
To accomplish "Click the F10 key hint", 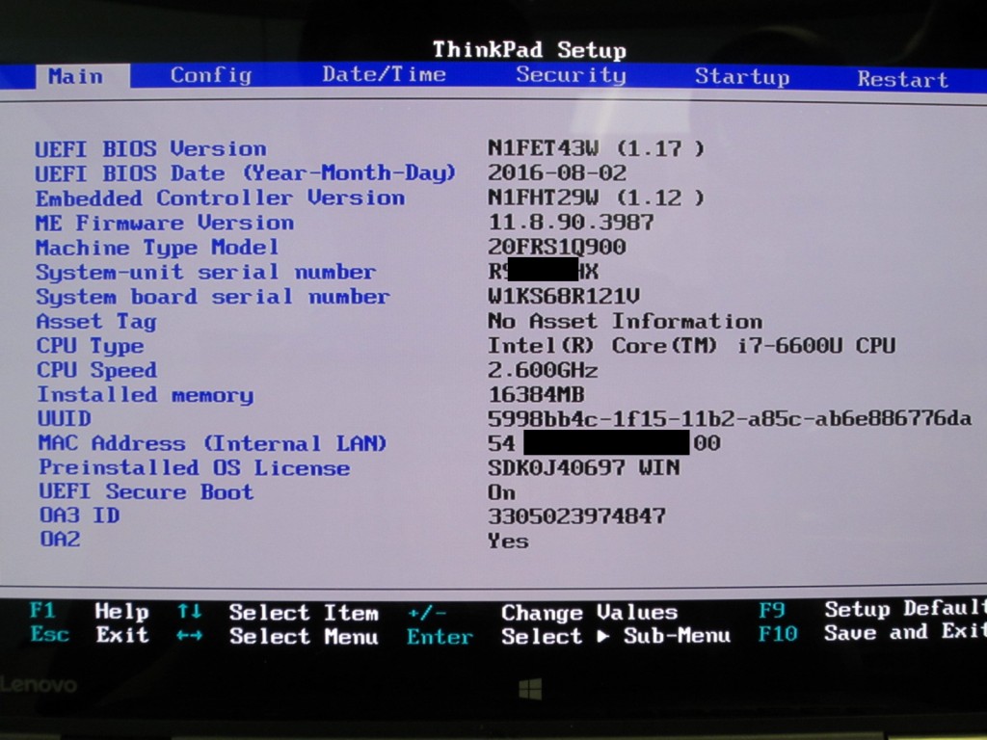I will (x=778, y=633).
